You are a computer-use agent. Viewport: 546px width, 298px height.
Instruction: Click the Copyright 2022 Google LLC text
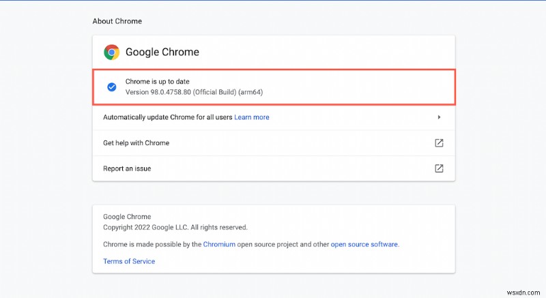(x=175, y=227)
